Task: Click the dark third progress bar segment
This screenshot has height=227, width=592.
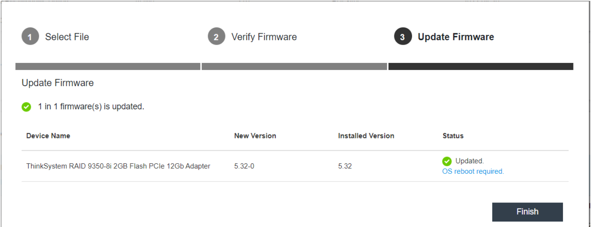Action: 481,67
